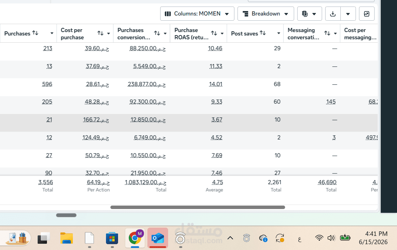Click the 596 purchases value
The width and height of the screenshot is (397, 250).
(47, 84)
